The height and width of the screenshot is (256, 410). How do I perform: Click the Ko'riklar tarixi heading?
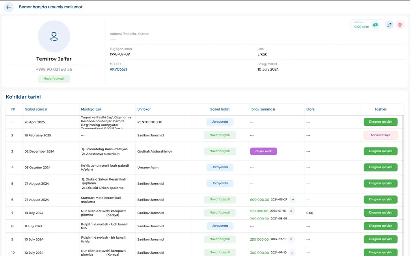tap(23, 97)
